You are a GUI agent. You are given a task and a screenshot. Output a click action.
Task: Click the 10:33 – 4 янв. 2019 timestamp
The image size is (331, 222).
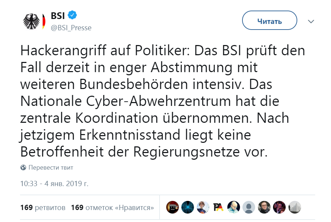(x=54, y=183)
